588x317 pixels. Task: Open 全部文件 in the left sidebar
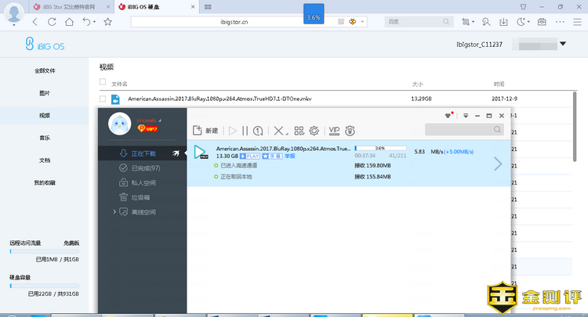[x=45, y=70]
